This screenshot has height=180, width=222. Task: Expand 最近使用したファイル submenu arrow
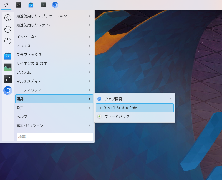(x=89, y=25)
